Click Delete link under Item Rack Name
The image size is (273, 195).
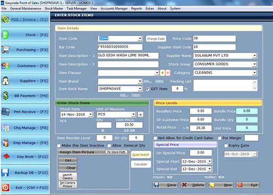(x=136, y=95)
